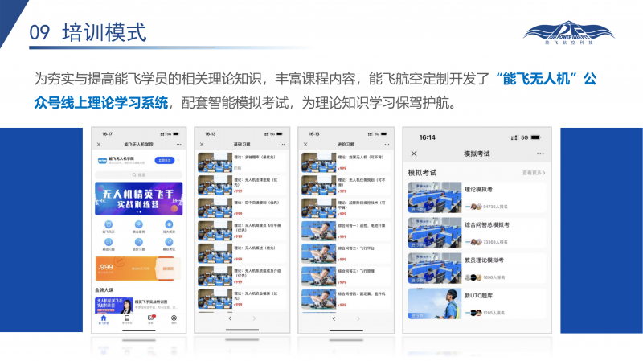This screenshot has width=643, height=361.
Task: Open the 新UTC题库 exam thumbnail
Action: (435, 304)
